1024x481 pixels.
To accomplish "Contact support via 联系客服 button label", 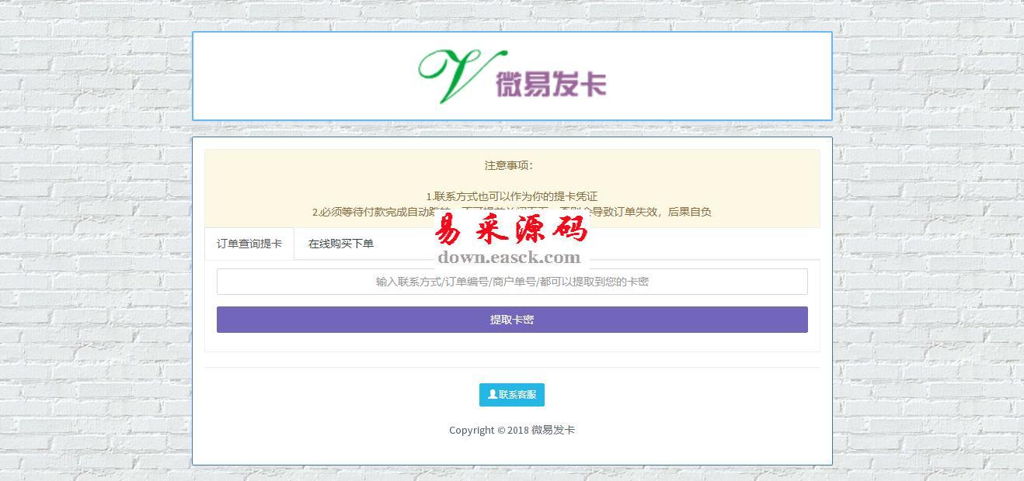I will point(517,395).
